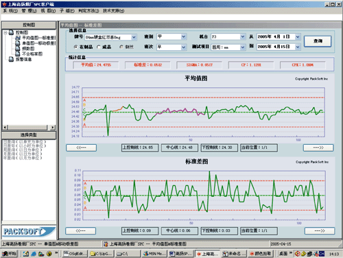Select the 成品 radio button
The height and width of the screenshot is (258, 343).
(x=99, y=47)
